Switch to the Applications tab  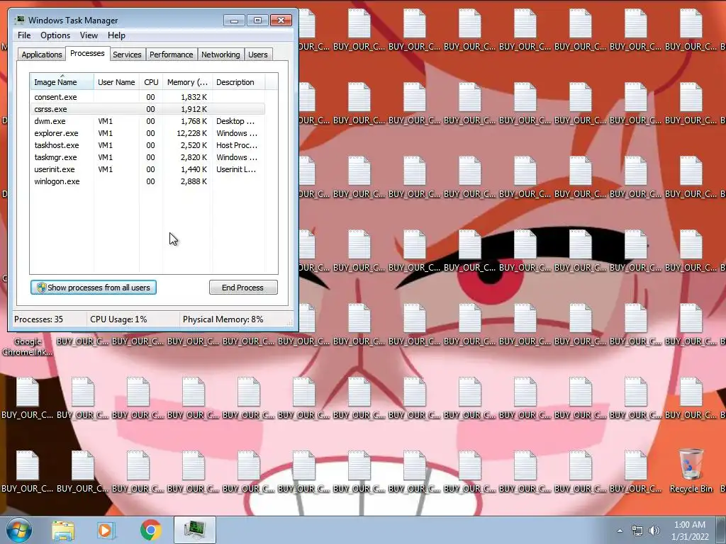[42, 55]
